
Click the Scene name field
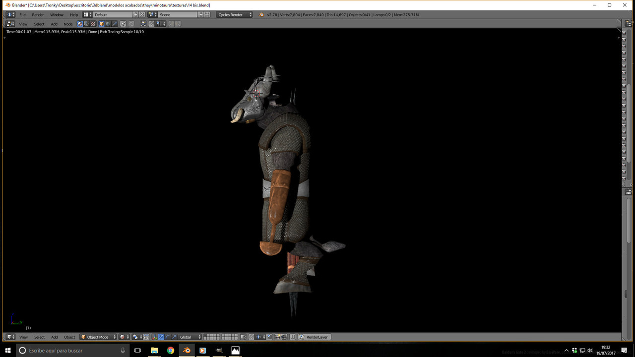tap(178, 15)
